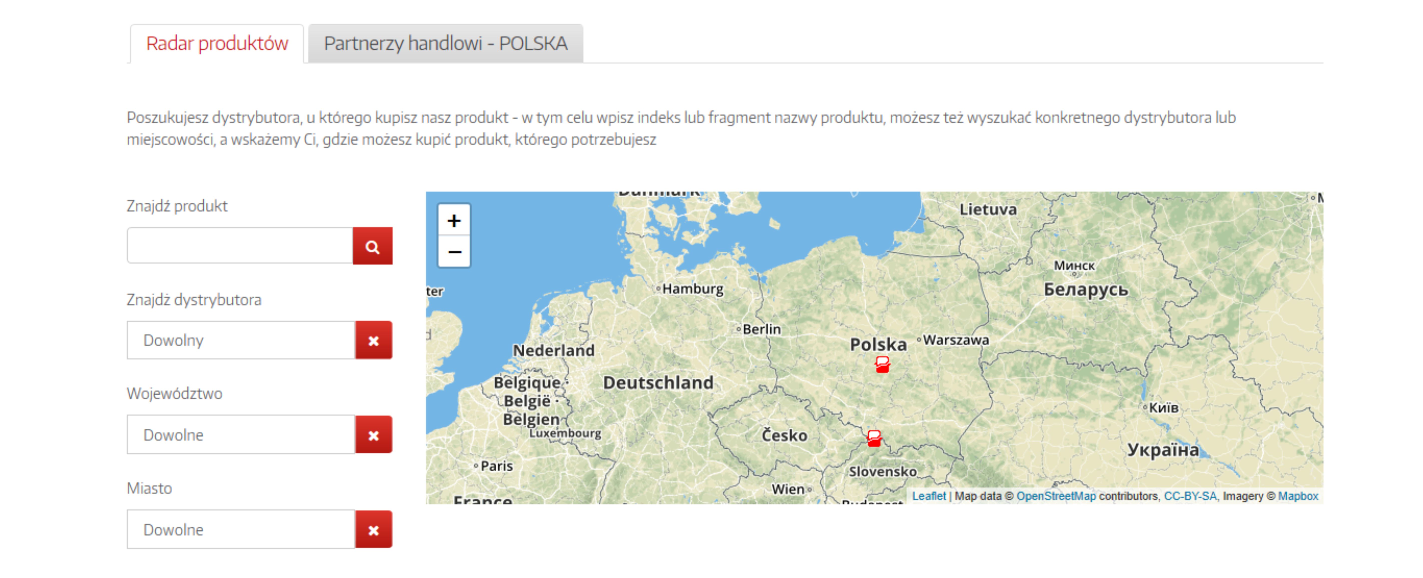Zoom out on the map
This screenshot has height=578, width=1423.
click(454, 252)
